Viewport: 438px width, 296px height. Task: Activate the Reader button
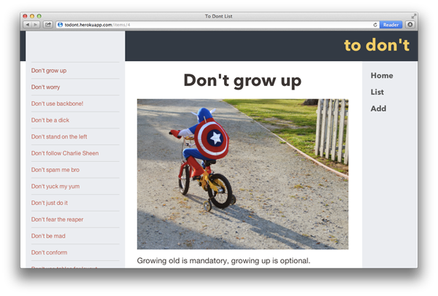point(391,25)
